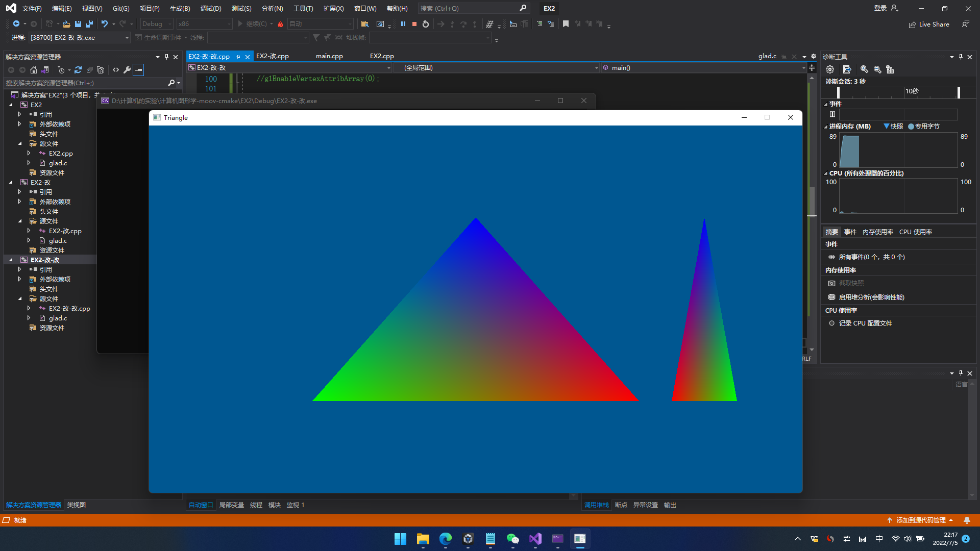This screenshot has height=551, width=980.
Task: Toggle the Solution Explorer preview selected items button
Action: click(x=138, y=70)
